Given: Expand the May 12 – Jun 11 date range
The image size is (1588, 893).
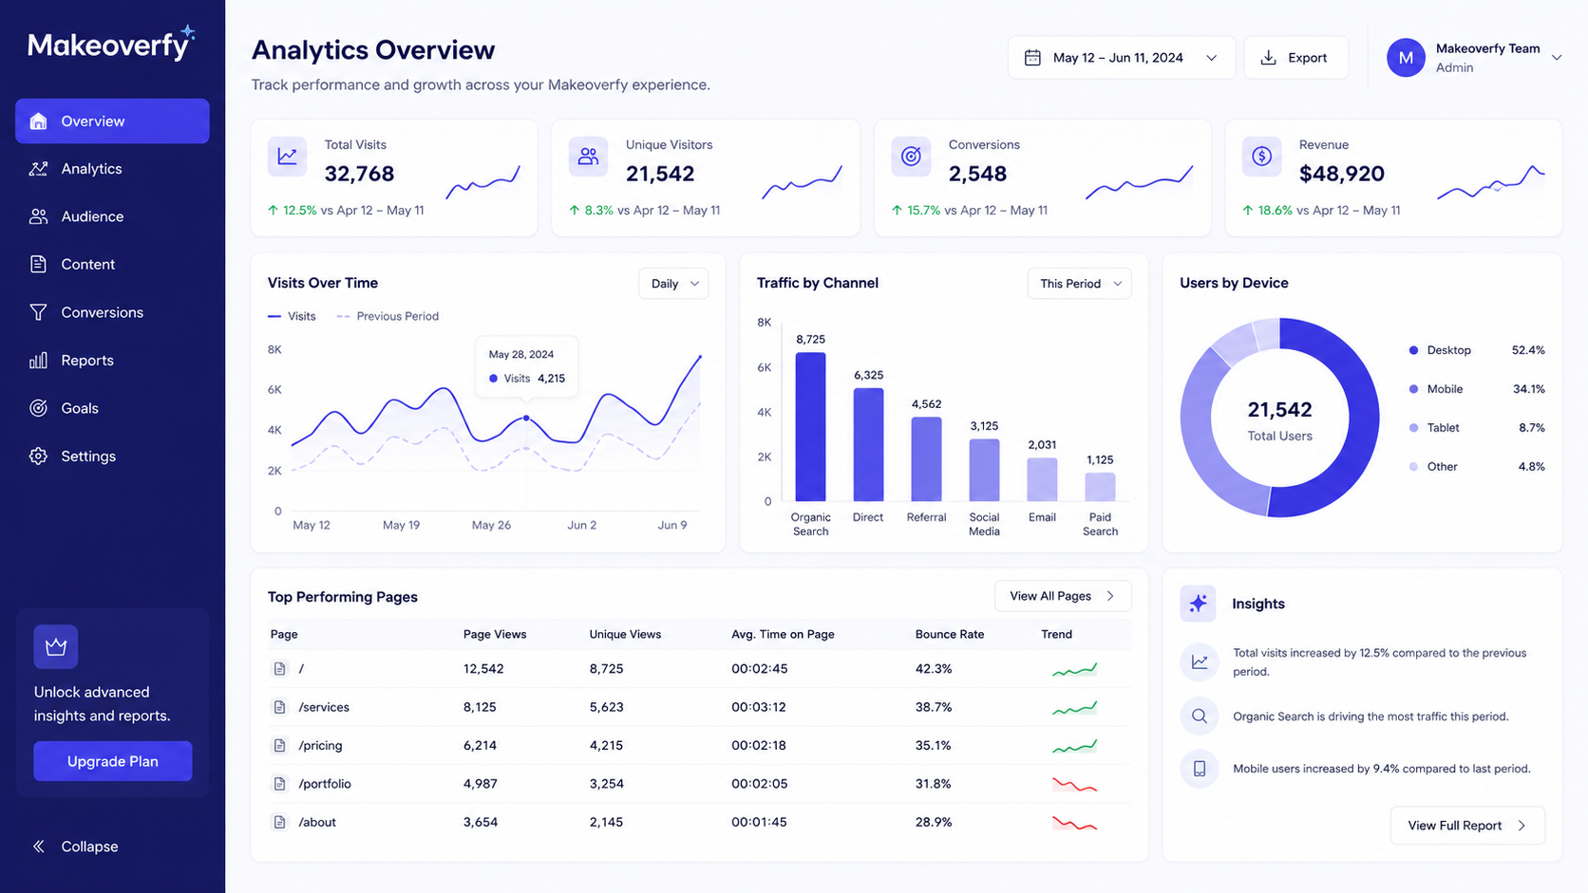Looking at the screenshot, I should [x=1122, y=58].
